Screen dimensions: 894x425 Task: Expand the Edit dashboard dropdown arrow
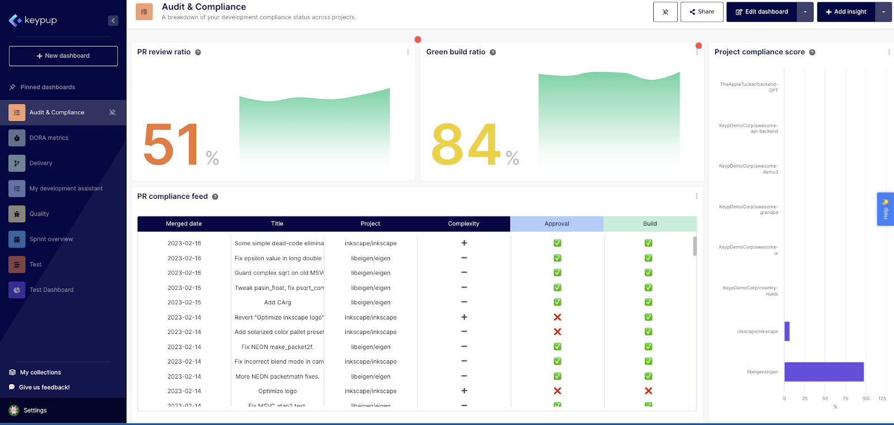coord(805,12)
